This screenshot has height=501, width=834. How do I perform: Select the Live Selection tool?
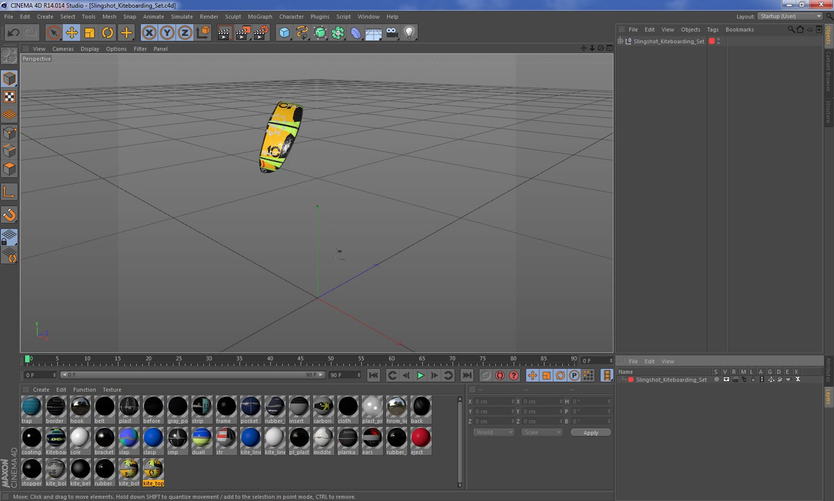(54, 32)
